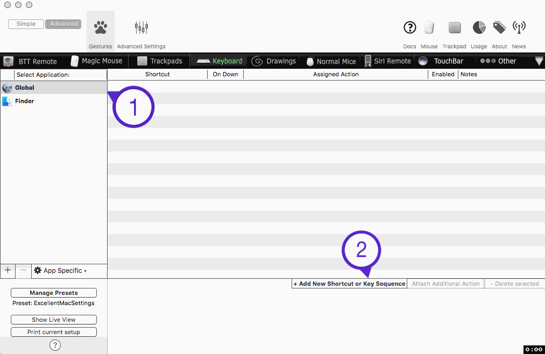This screenshot has width=545, height=354.
Task: Open News antenna icon
Action: 519,27
